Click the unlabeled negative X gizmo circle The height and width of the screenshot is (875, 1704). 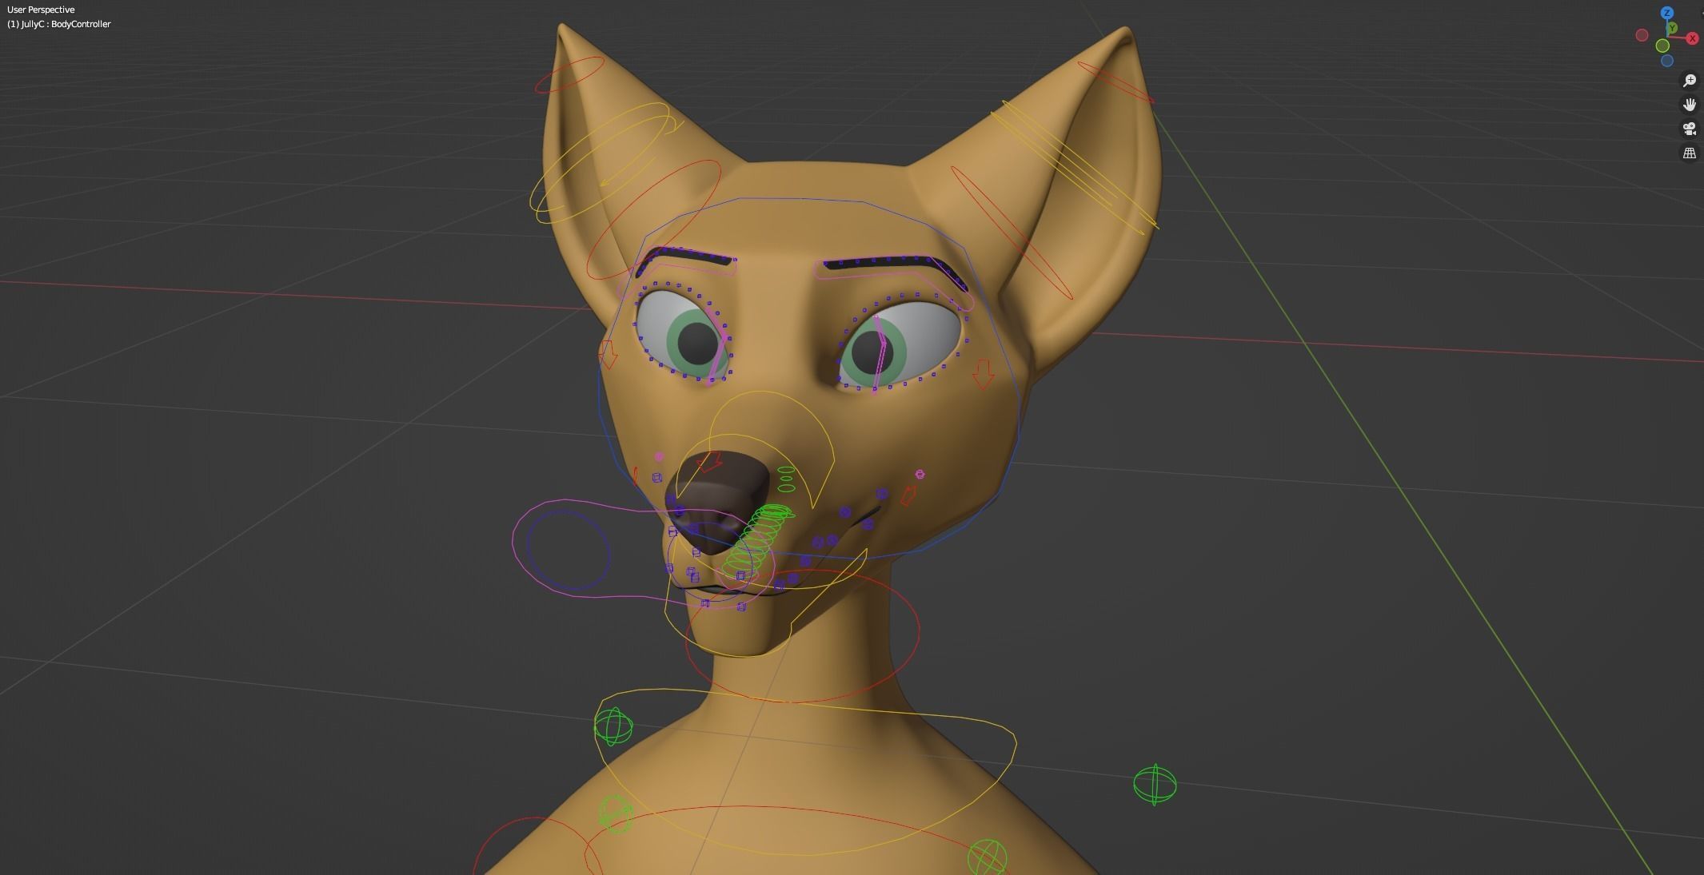[1642, 35]
